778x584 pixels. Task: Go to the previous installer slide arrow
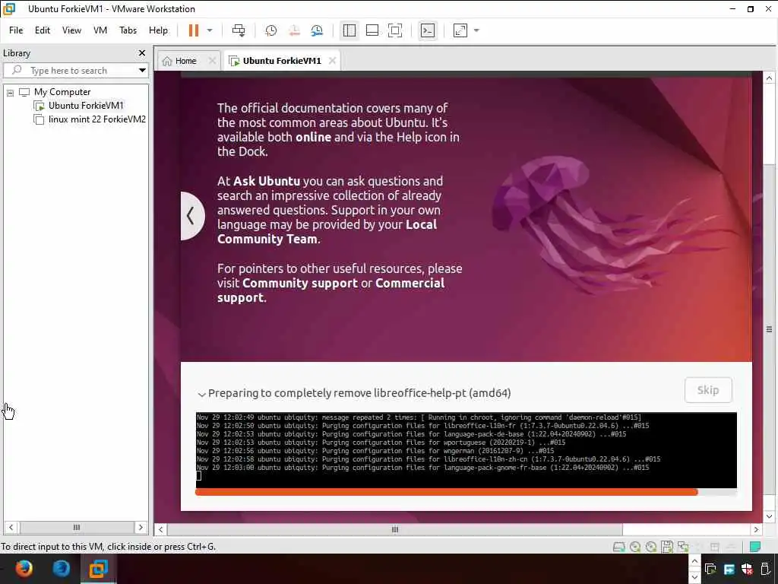(x=191, y=216)
